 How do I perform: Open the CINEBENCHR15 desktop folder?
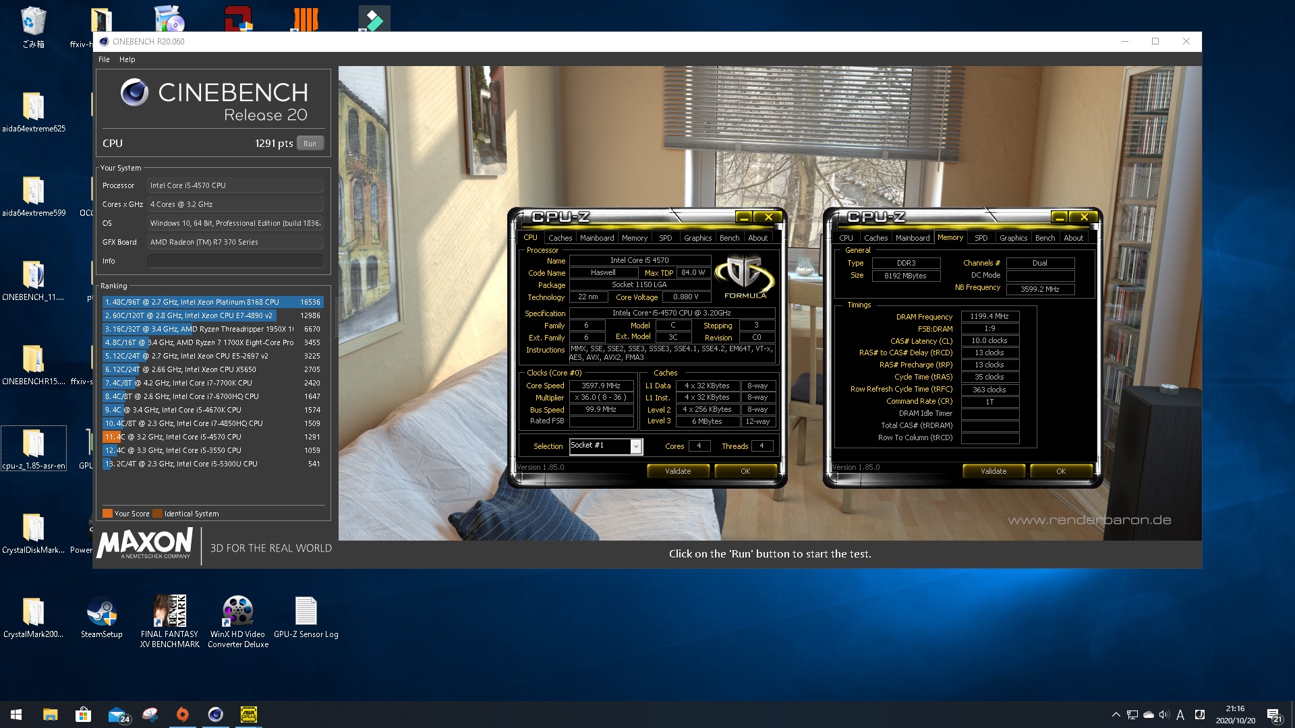click(34, 365)
